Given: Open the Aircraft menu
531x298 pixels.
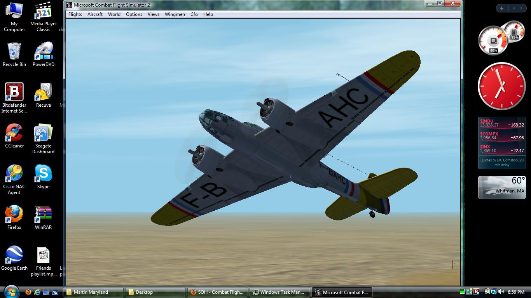Looking at the screenshot, I should [x=95, y=14].
